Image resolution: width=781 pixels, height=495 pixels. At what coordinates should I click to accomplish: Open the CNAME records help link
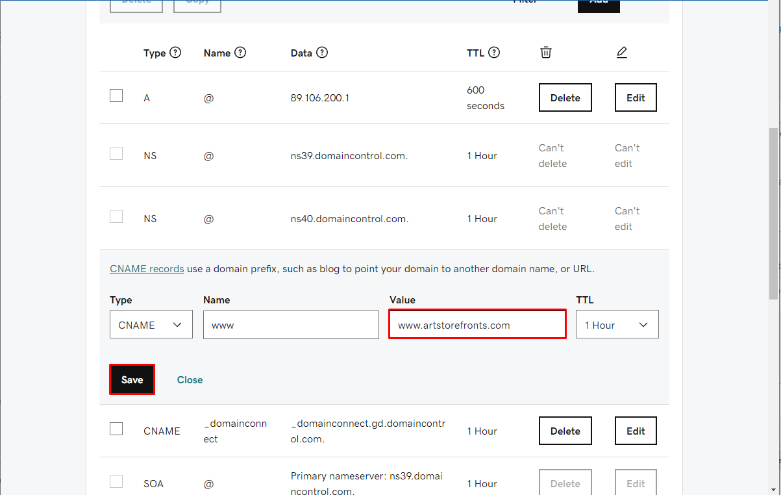(x=147, y=269)
